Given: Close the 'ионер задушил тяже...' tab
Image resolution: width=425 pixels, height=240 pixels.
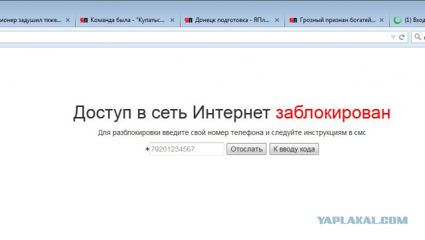Looking at the screenshot, I should point(68,20).
